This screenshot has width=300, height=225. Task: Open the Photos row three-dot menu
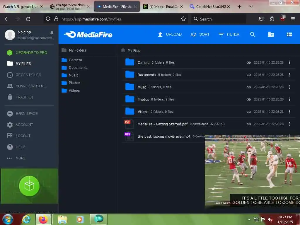289,99
